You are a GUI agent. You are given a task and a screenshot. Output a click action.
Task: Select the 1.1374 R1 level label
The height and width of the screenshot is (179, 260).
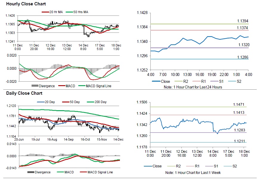point(243,27)
